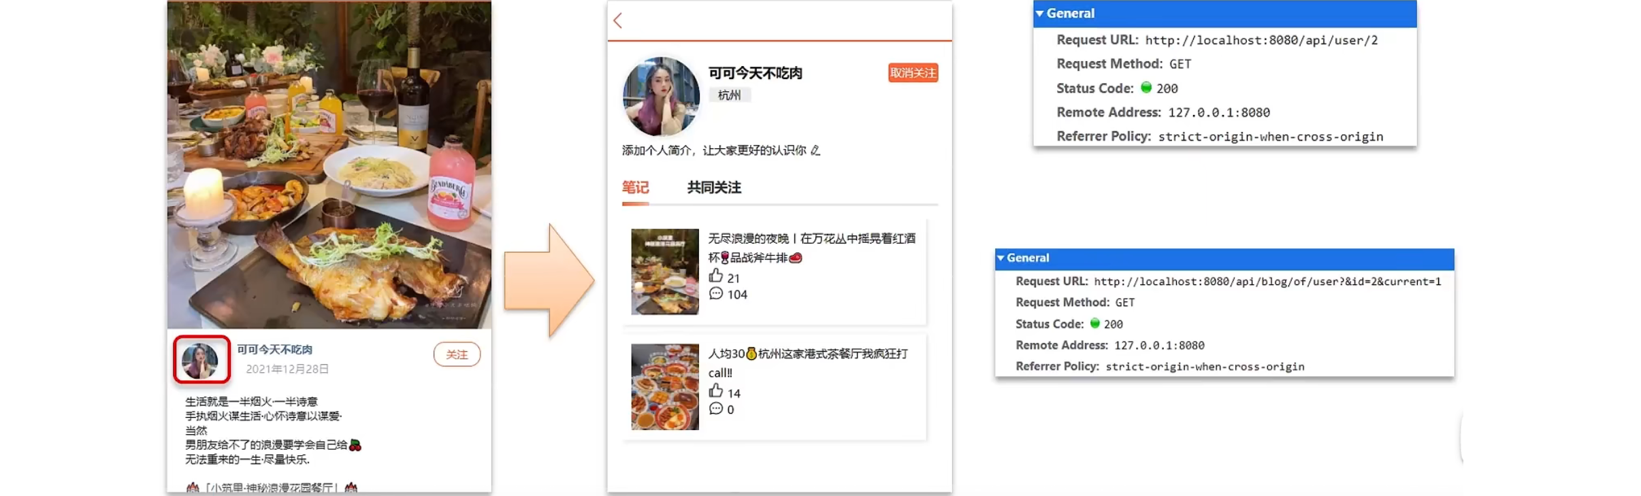Image resolution: width=1641 pixels, height=496 pixels.
Task: Select lower panel Request Method GET
Action: click(x=1125, y=303)
